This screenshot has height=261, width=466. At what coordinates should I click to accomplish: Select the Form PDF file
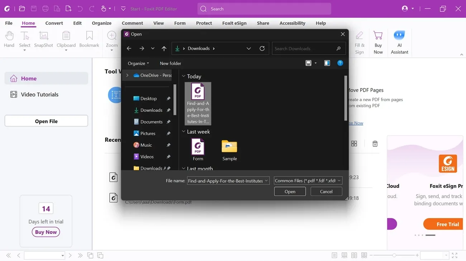[x=198, y=150]
